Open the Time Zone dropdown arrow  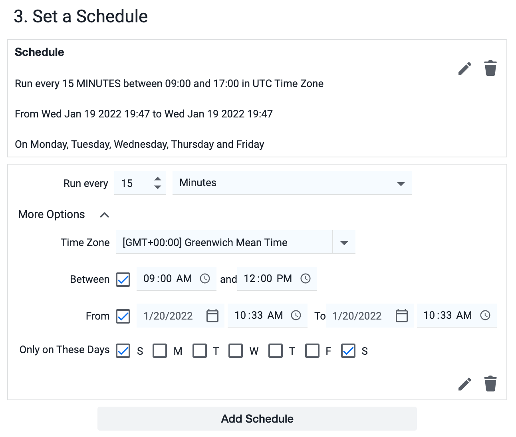coord(344,242)
